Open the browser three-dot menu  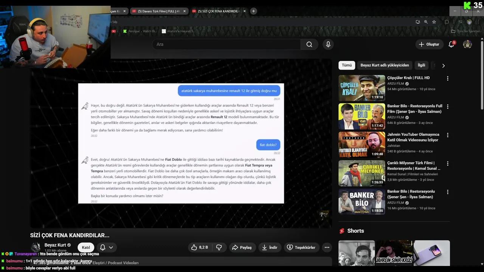(x=479, y=22)
